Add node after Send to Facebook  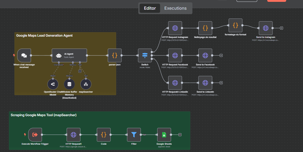click(221, 55)
